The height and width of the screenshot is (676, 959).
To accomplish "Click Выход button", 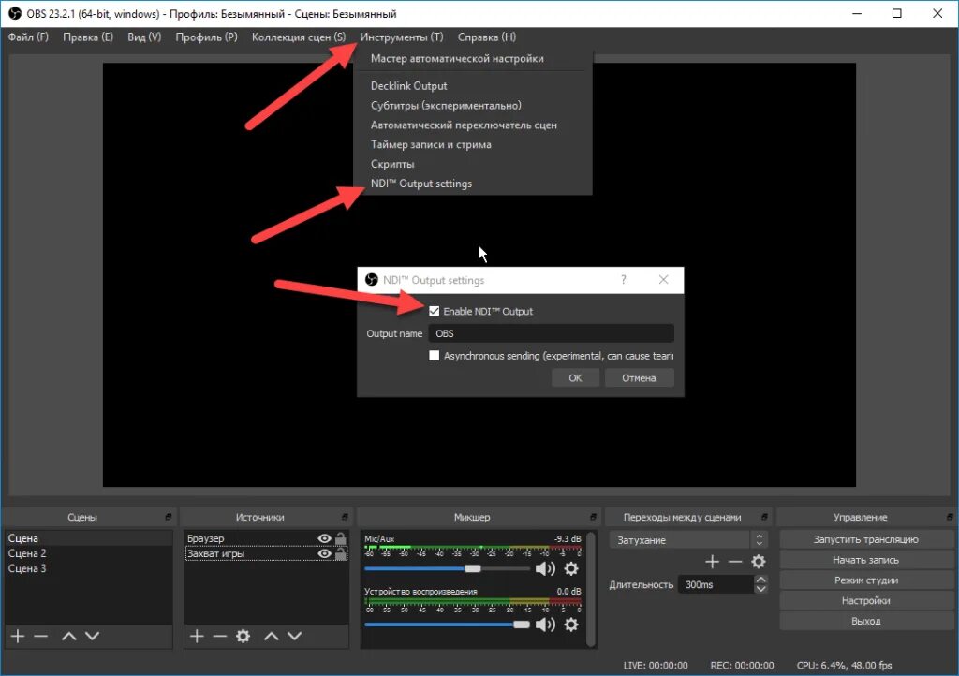I will click(x=865, y=621).
